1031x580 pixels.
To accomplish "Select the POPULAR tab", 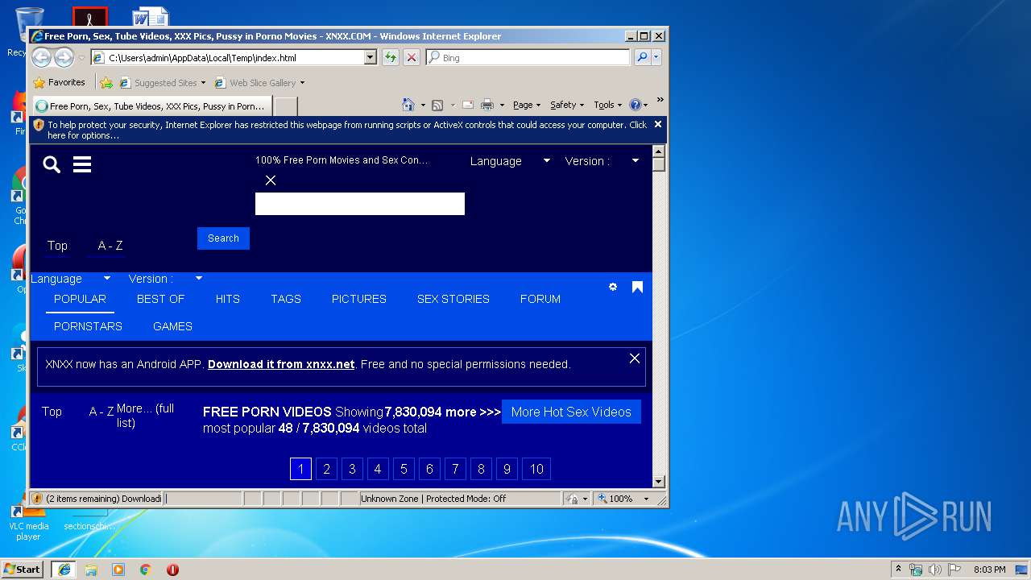I will 80,299.
